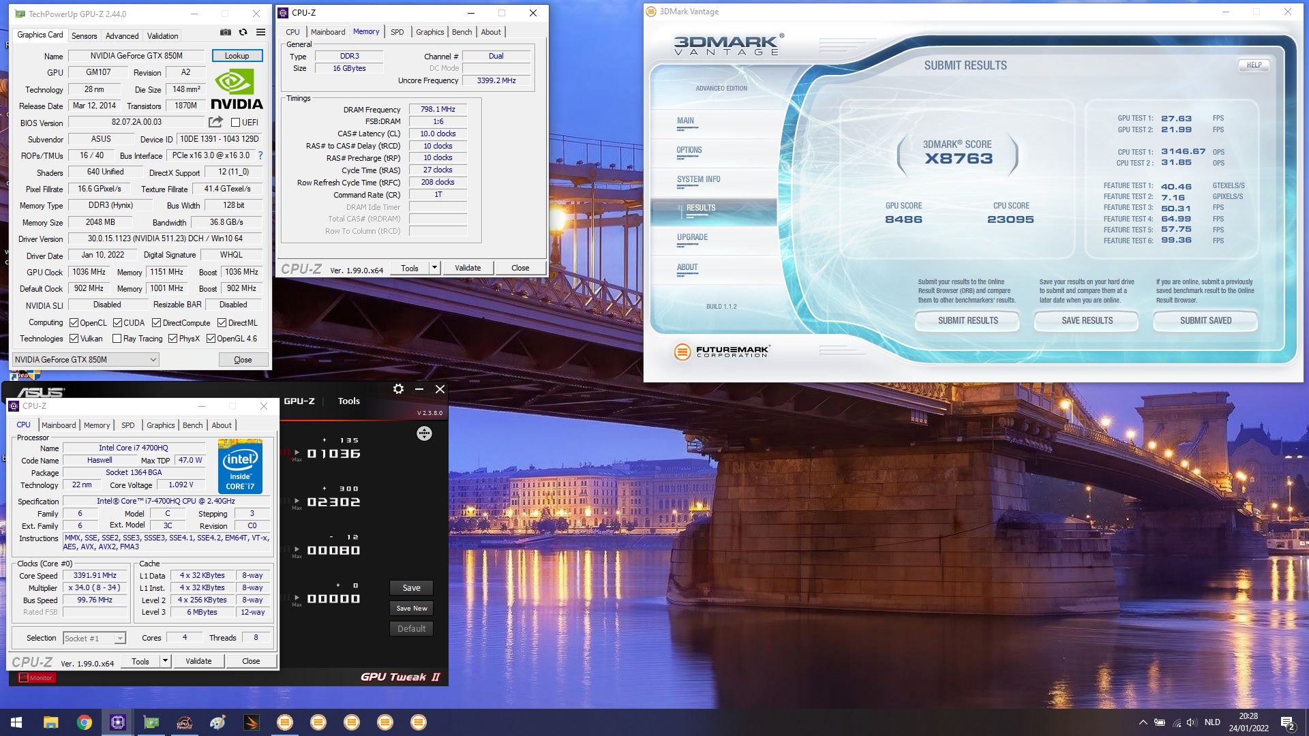Switch to GPU Tweak II taskbar icon
This screenshot has width=1309, height=736.
coord(184,722)
